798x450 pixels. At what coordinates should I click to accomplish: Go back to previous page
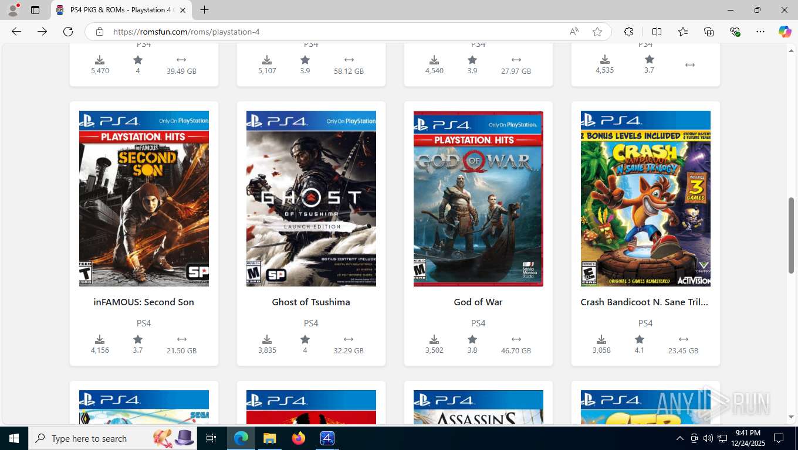[16, 32]
